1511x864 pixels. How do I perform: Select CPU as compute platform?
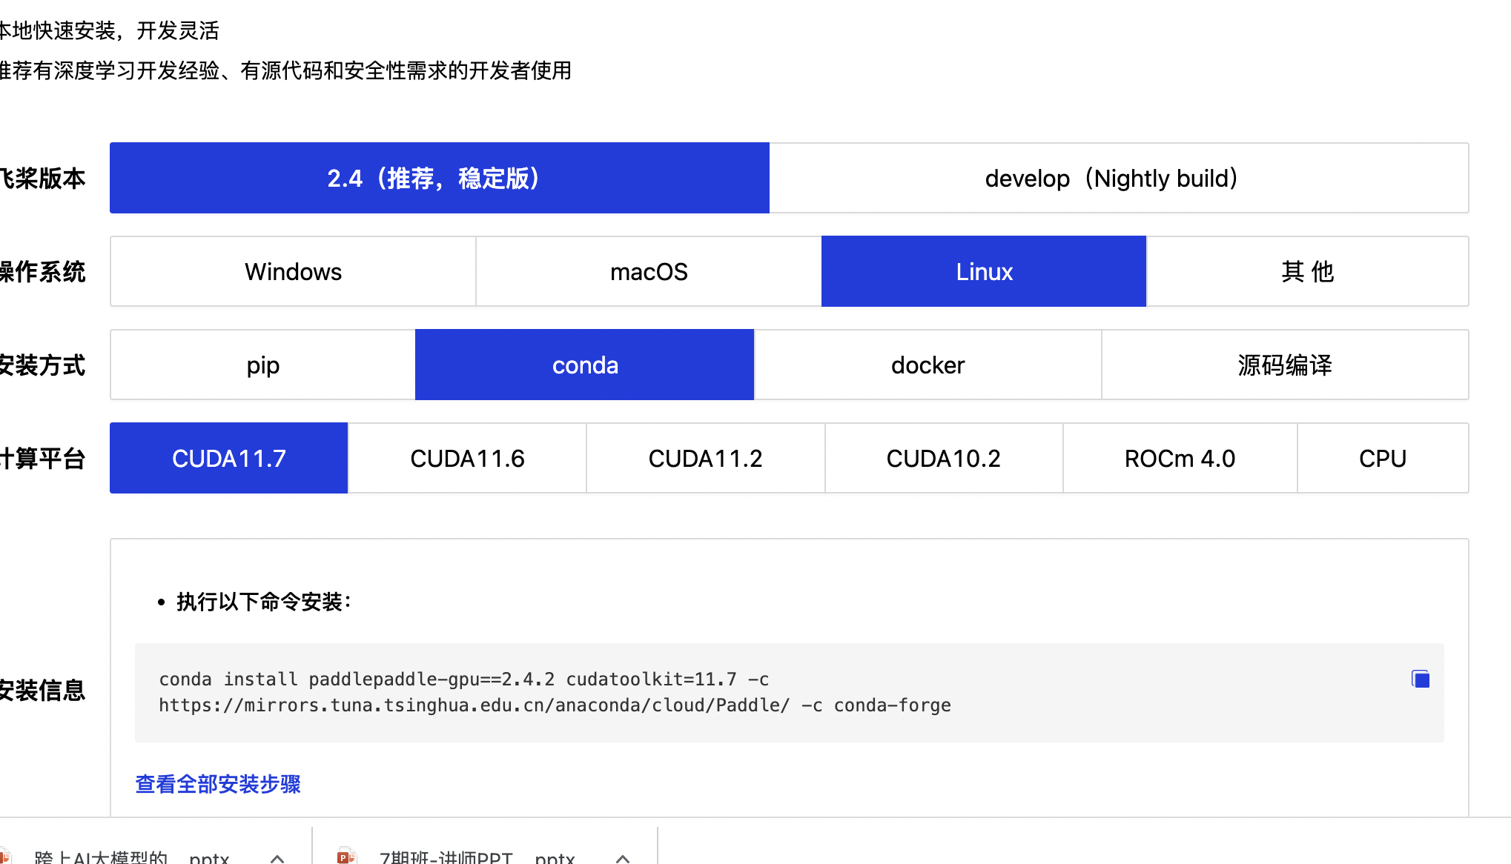pyautogui.click(x=1382, y=458)
